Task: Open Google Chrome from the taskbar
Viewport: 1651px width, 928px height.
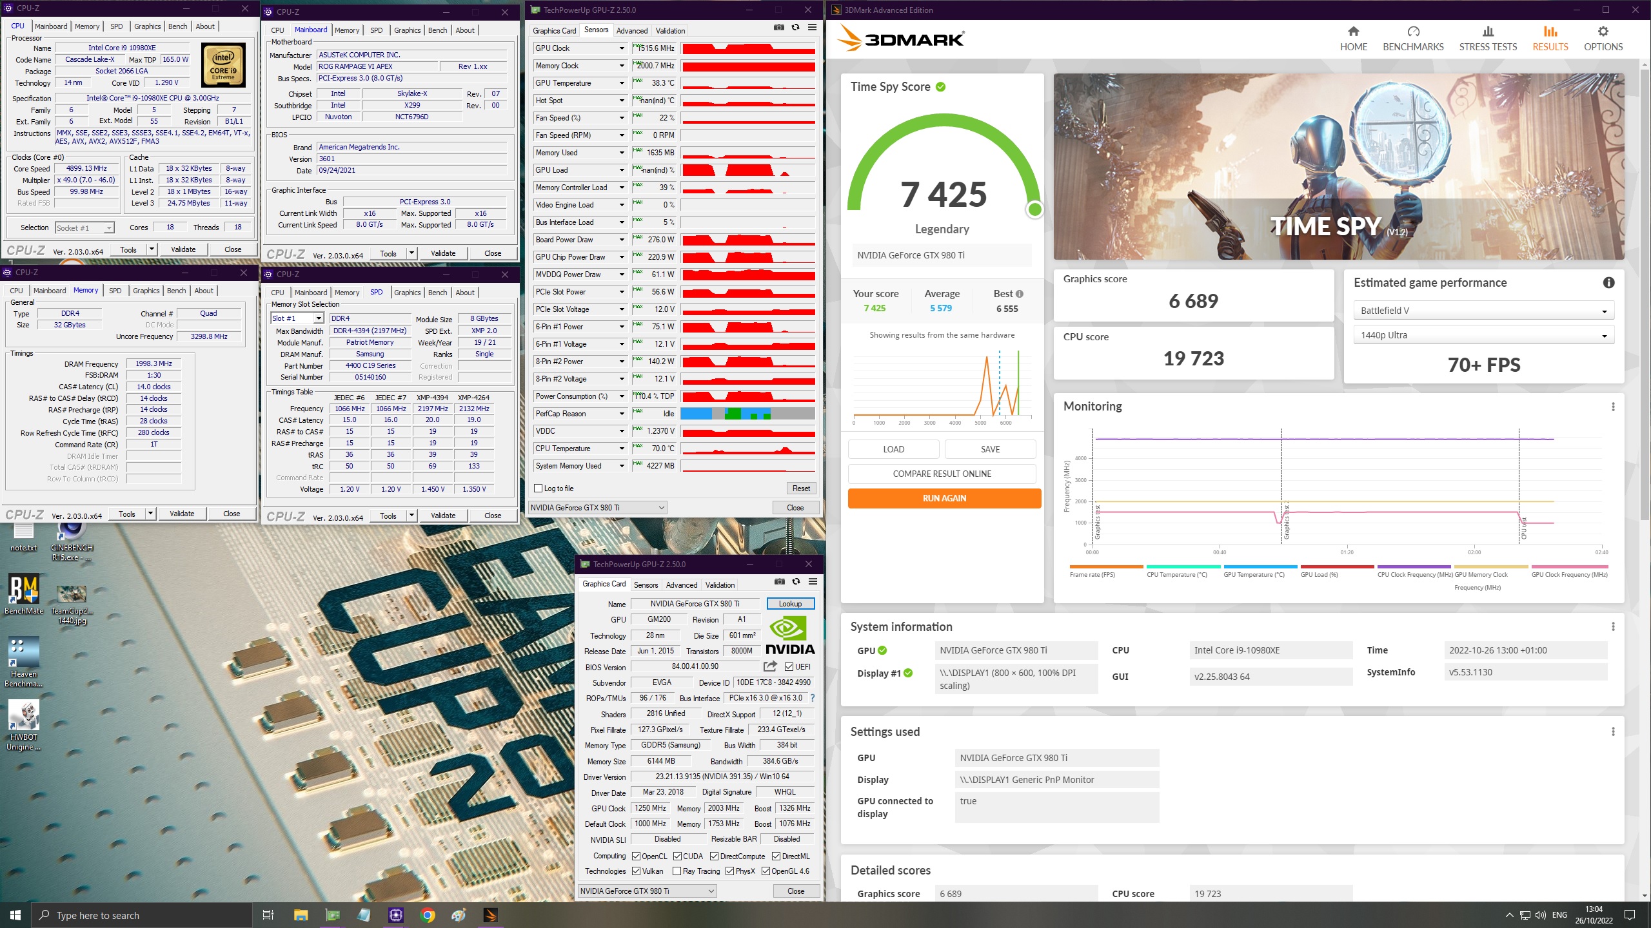Action: coord(427,915)
